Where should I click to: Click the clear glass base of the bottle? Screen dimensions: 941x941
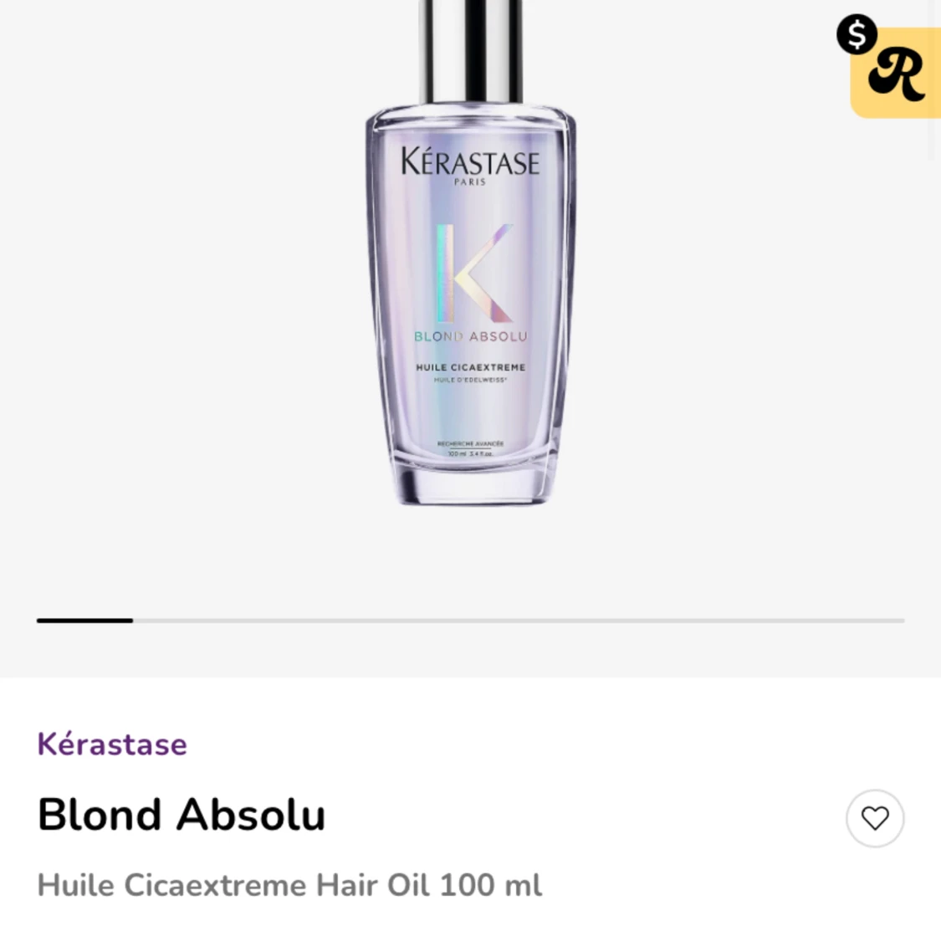[x=472, y=485]
